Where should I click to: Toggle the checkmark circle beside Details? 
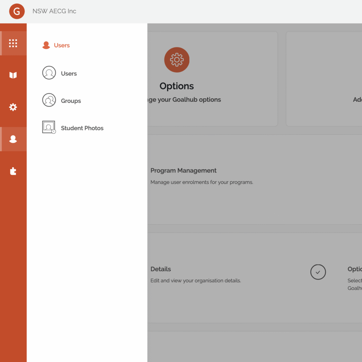[x=318, y=272]
